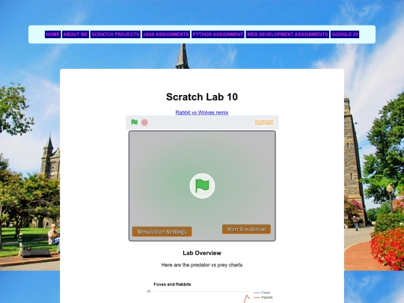
Task: Start the project with the large center green flag
Action: click(202, 186)
